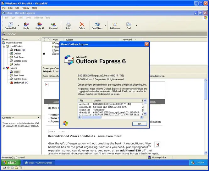The image size is (209, 171).
Task: Click the Reply toolbar icon
Action: click(26, 26)
